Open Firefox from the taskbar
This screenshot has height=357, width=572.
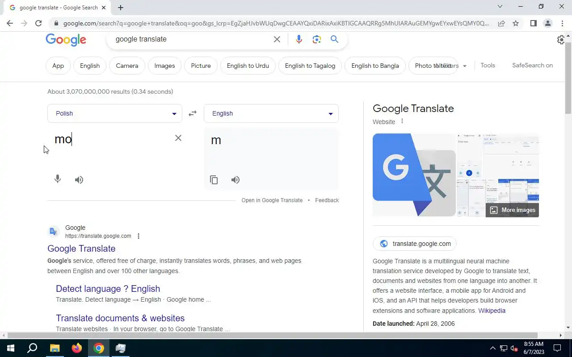point(77,348)
